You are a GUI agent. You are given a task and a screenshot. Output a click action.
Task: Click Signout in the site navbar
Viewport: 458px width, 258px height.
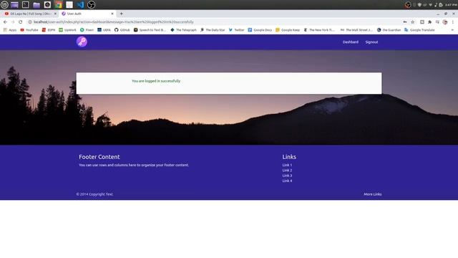click(x=371, y=42)
